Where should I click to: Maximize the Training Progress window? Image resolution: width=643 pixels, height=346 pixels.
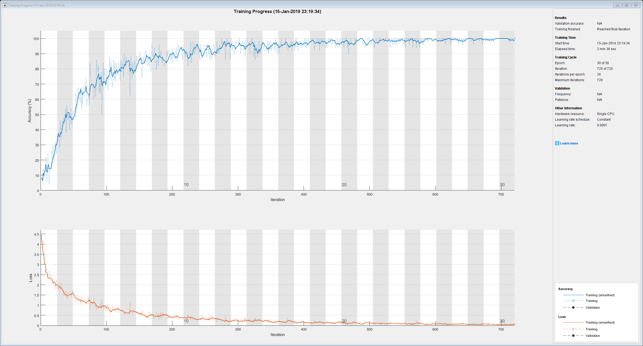pyautogui.click(x=626, y=5)
